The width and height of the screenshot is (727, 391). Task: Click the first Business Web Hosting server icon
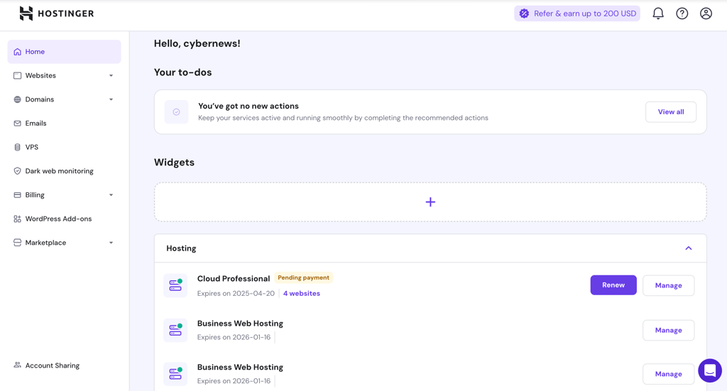pos(175,330)
